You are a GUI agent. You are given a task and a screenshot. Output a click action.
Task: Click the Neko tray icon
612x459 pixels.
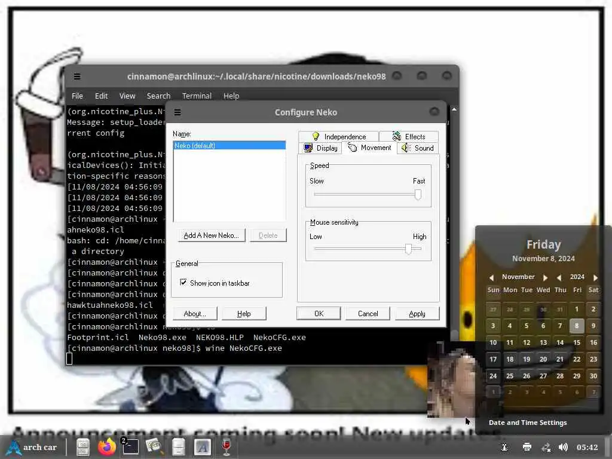[x=504, y=447]
